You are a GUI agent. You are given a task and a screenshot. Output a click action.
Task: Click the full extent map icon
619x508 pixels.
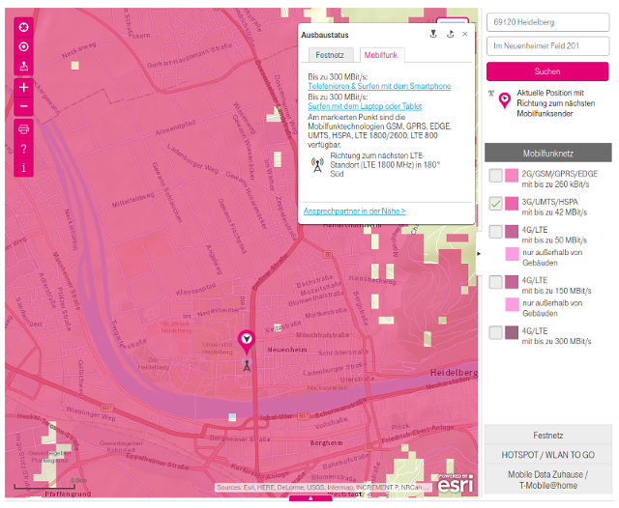point(24,25)
